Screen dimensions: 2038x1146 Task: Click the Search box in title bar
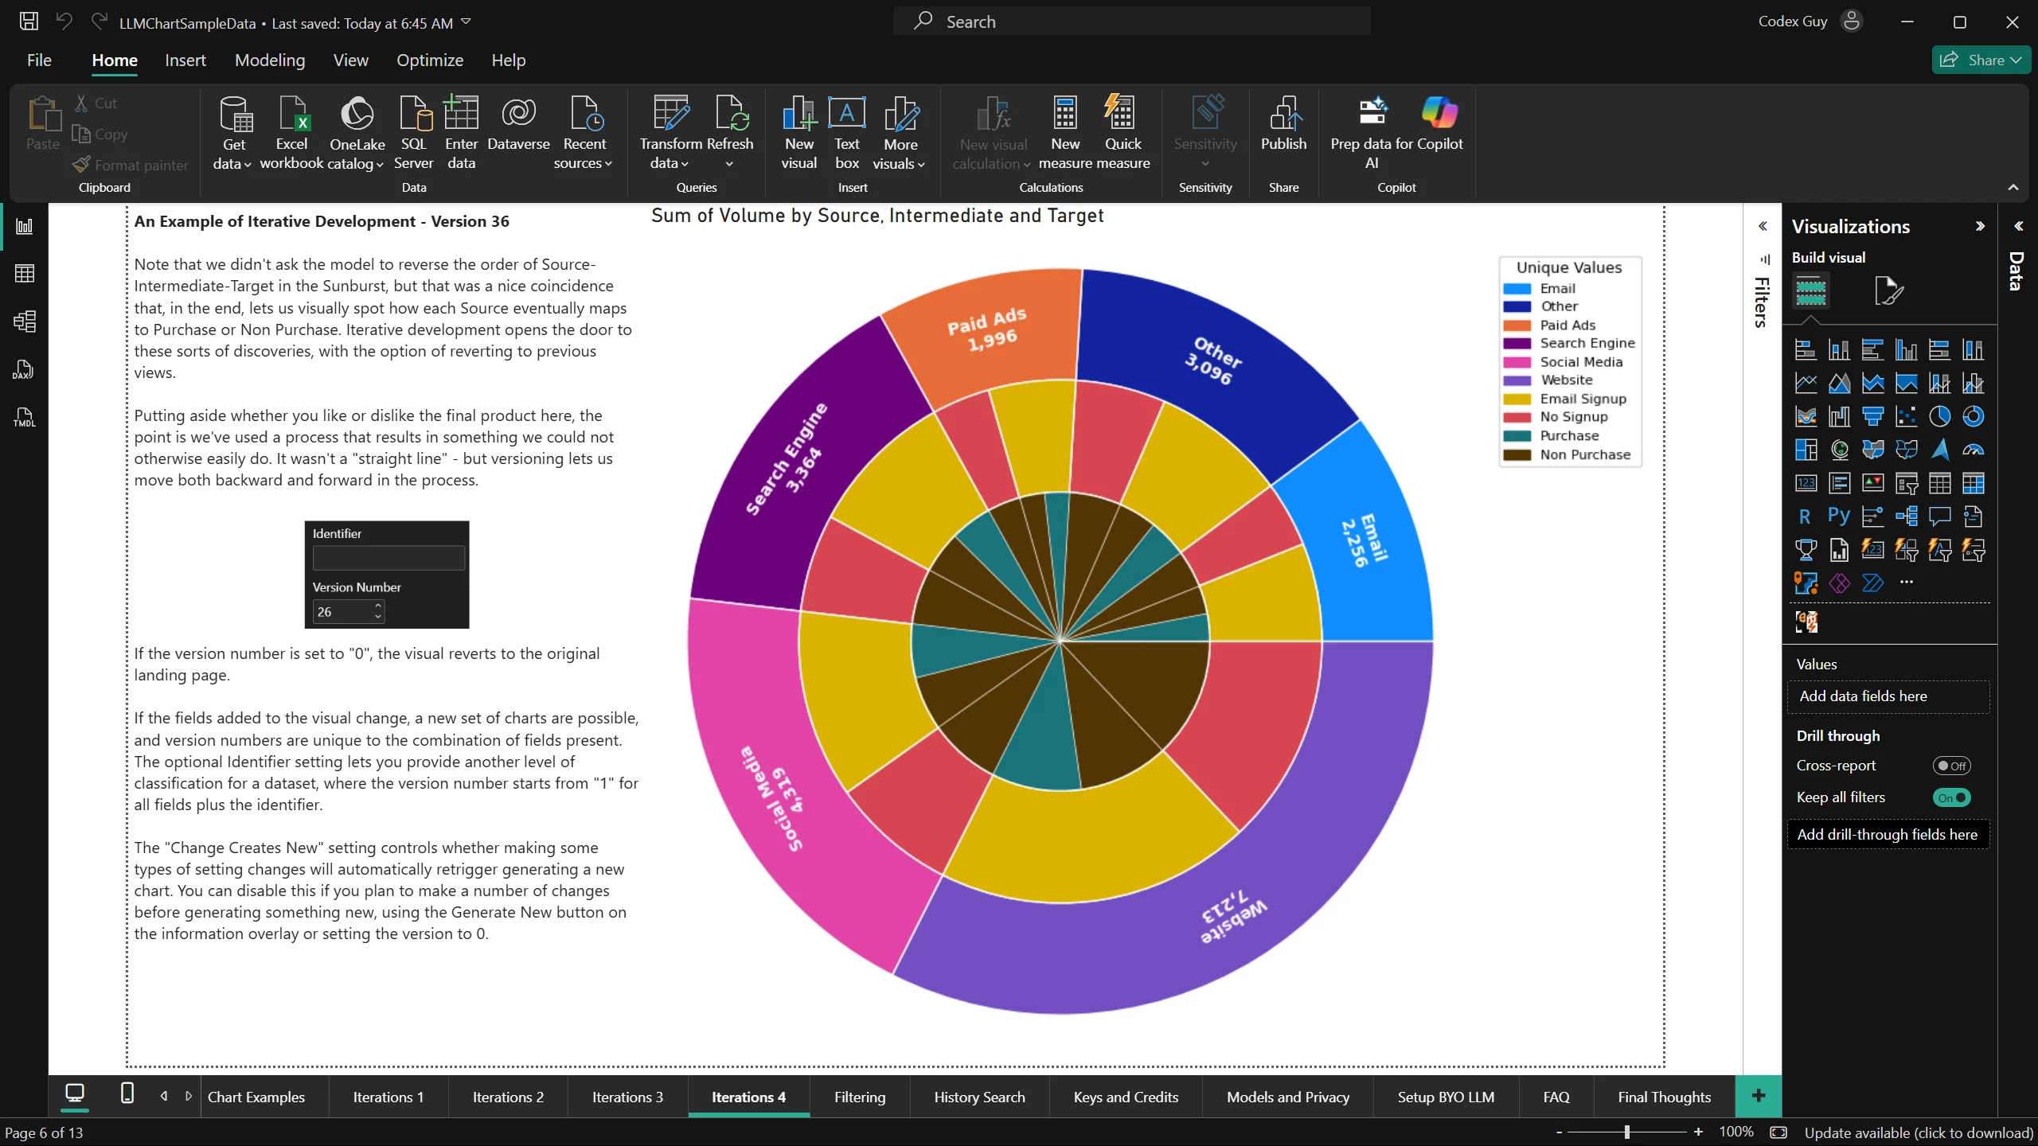tap(1131, 21)
